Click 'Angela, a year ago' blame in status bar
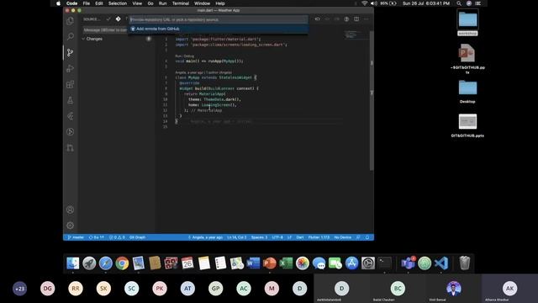 point(205,237)
